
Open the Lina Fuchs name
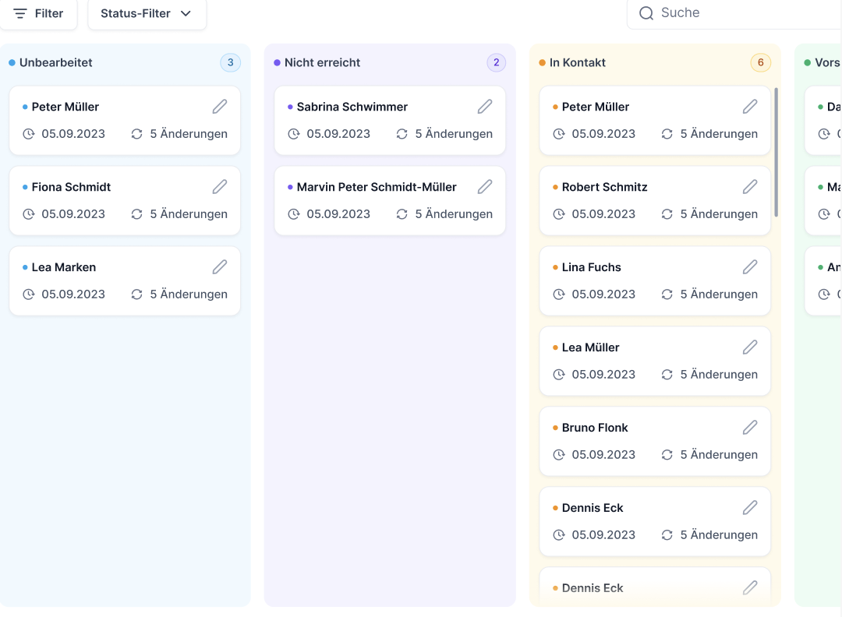tap(591, 267)
